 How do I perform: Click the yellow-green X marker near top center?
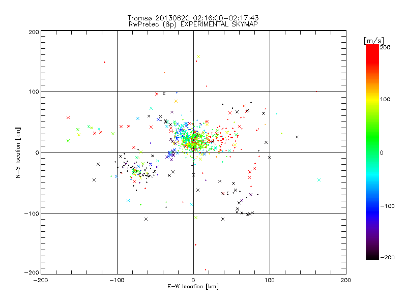pos(198,56)
